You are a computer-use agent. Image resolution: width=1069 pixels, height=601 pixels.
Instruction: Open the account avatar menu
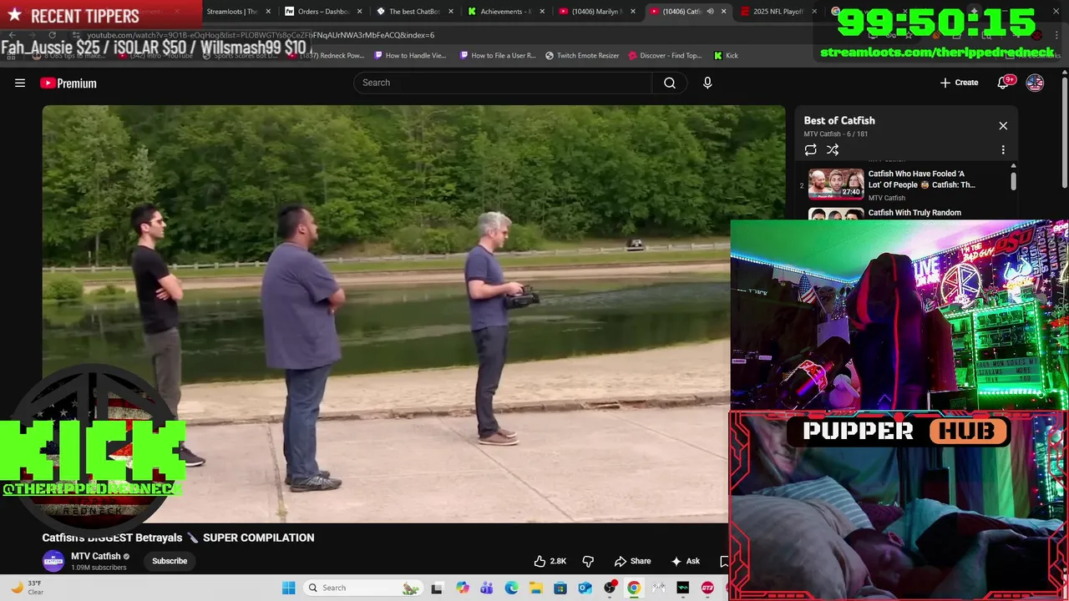tap(1035, 83)
